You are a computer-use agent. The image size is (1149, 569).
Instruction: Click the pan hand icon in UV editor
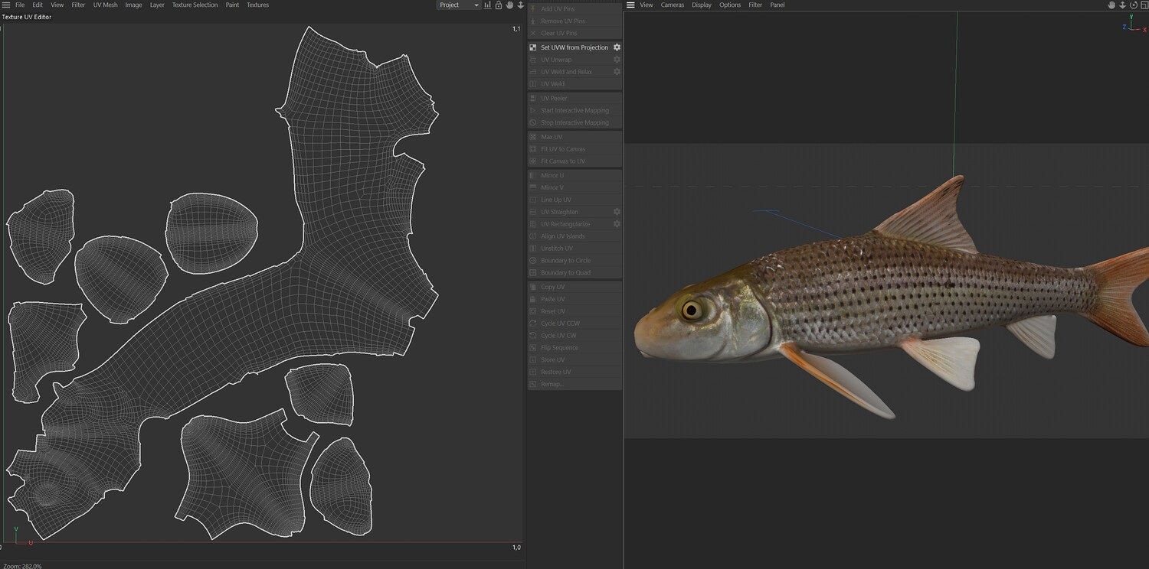pyautogui.click(x=509, y=5)
